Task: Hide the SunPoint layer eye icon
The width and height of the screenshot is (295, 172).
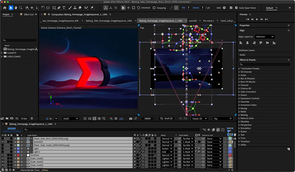Action: point(2,155)
